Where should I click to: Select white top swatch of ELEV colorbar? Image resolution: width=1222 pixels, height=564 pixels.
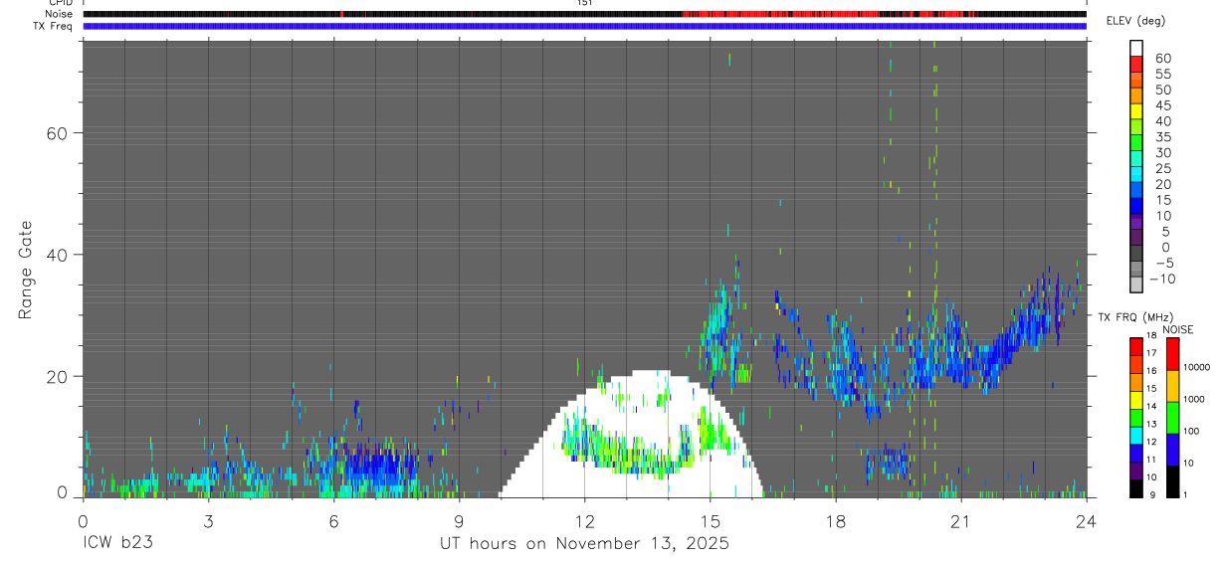click(x=1136, y=48)
